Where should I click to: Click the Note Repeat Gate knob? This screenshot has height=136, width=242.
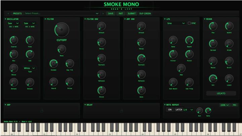tap(208, 111)
